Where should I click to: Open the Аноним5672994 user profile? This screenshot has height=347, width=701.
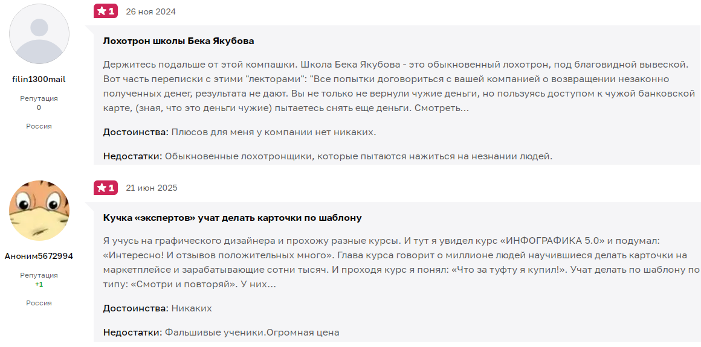[x=39, y=256]
